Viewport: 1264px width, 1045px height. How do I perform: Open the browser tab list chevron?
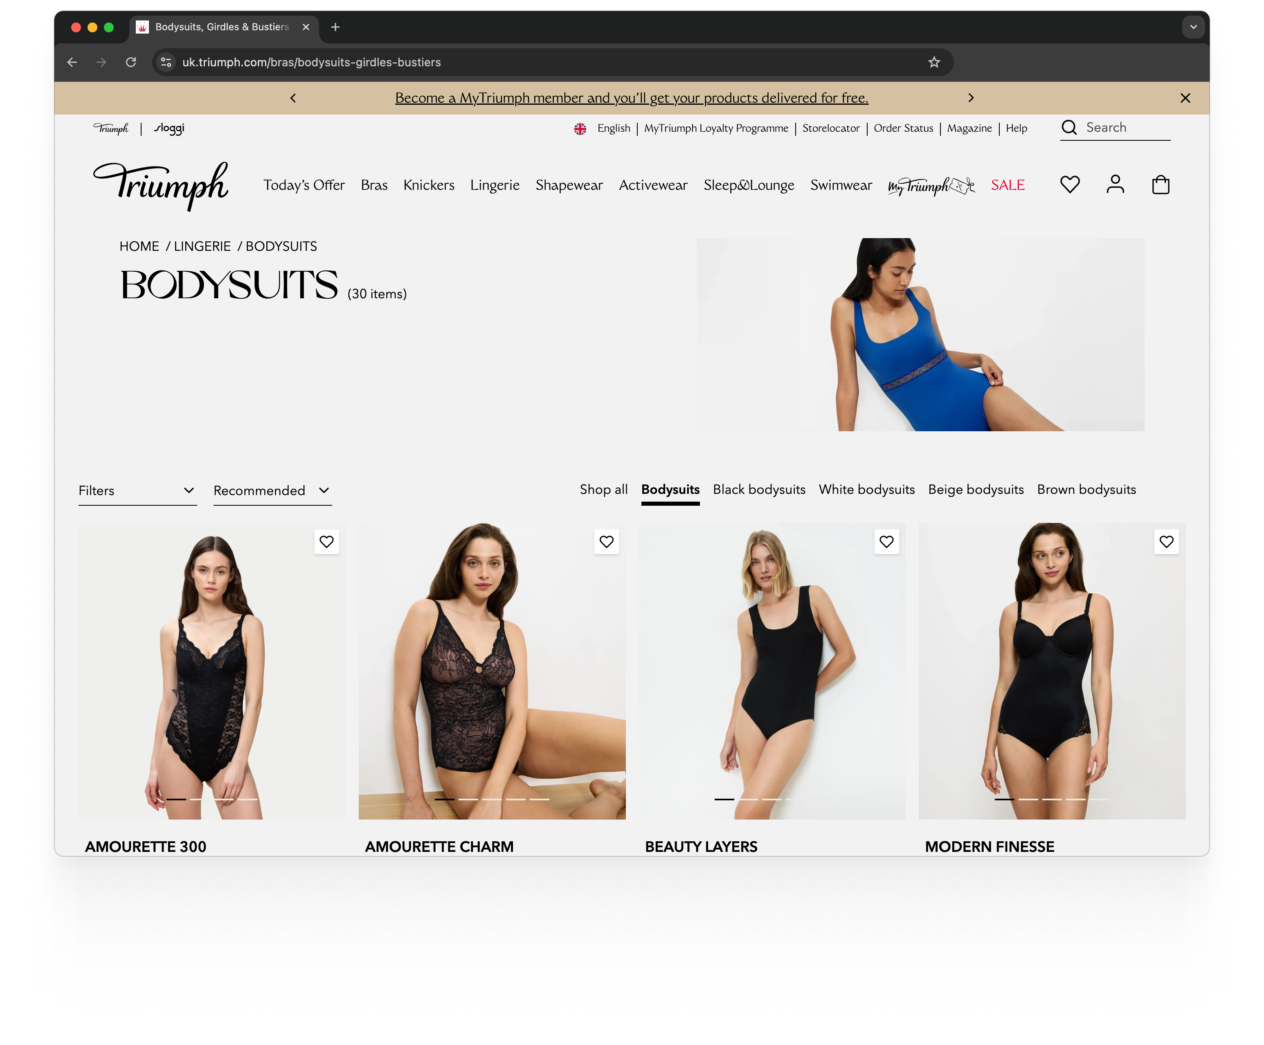pyautogui.click(x=1193, y=27)
